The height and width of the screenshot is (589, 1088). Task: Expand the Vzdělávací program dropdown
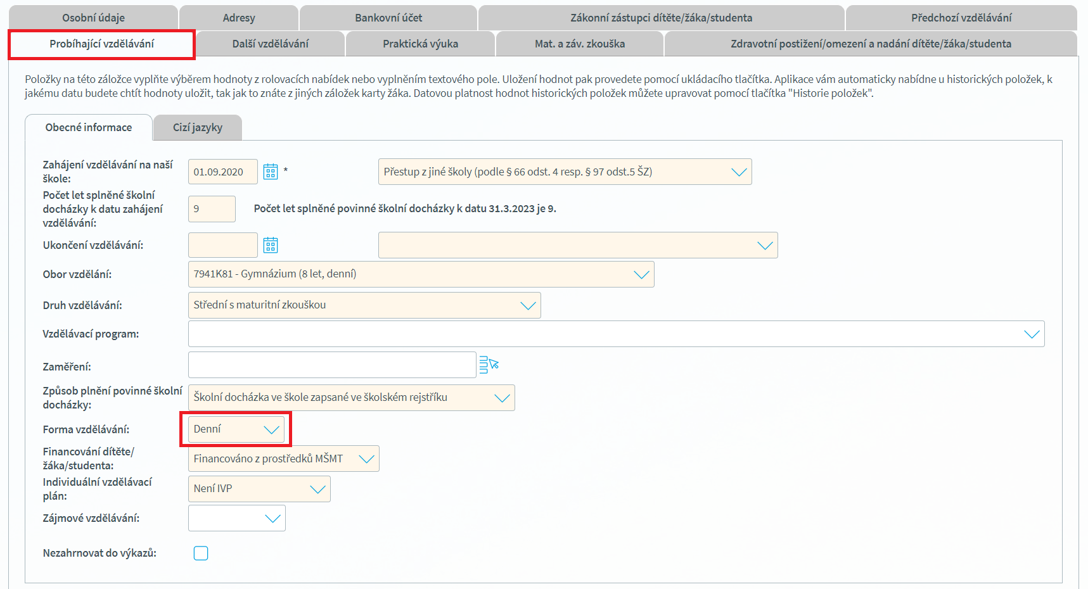616,334
